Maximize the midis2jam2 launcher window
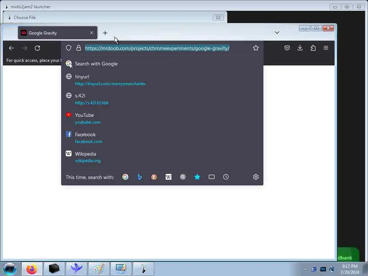Viewport: 368px width, 276px height. click(x=347, y=7)
